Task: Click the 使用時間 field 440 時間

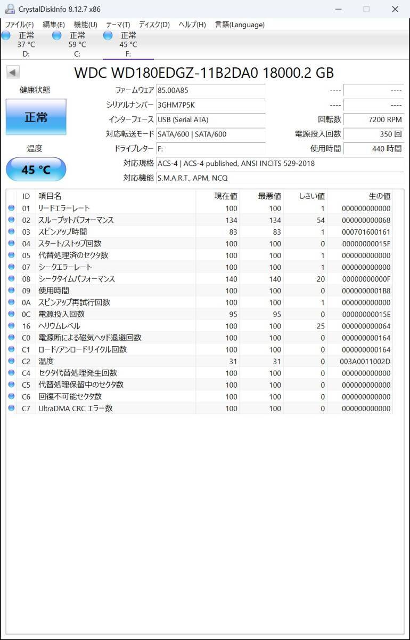Action: 374,149
